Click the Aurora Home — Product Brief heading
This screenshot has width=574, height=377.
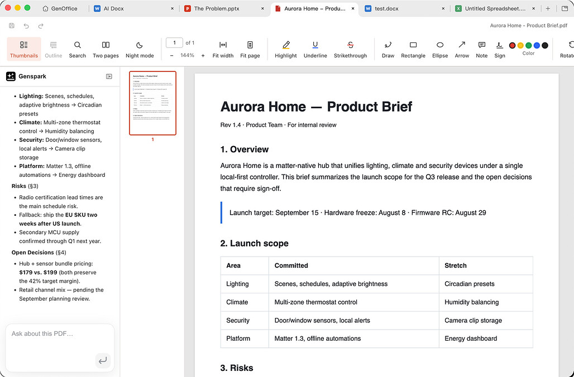[x=316, y=107]
